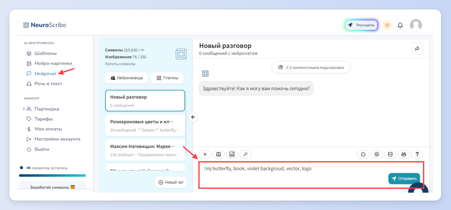Click the double chevron down icon

pos(205,154)
